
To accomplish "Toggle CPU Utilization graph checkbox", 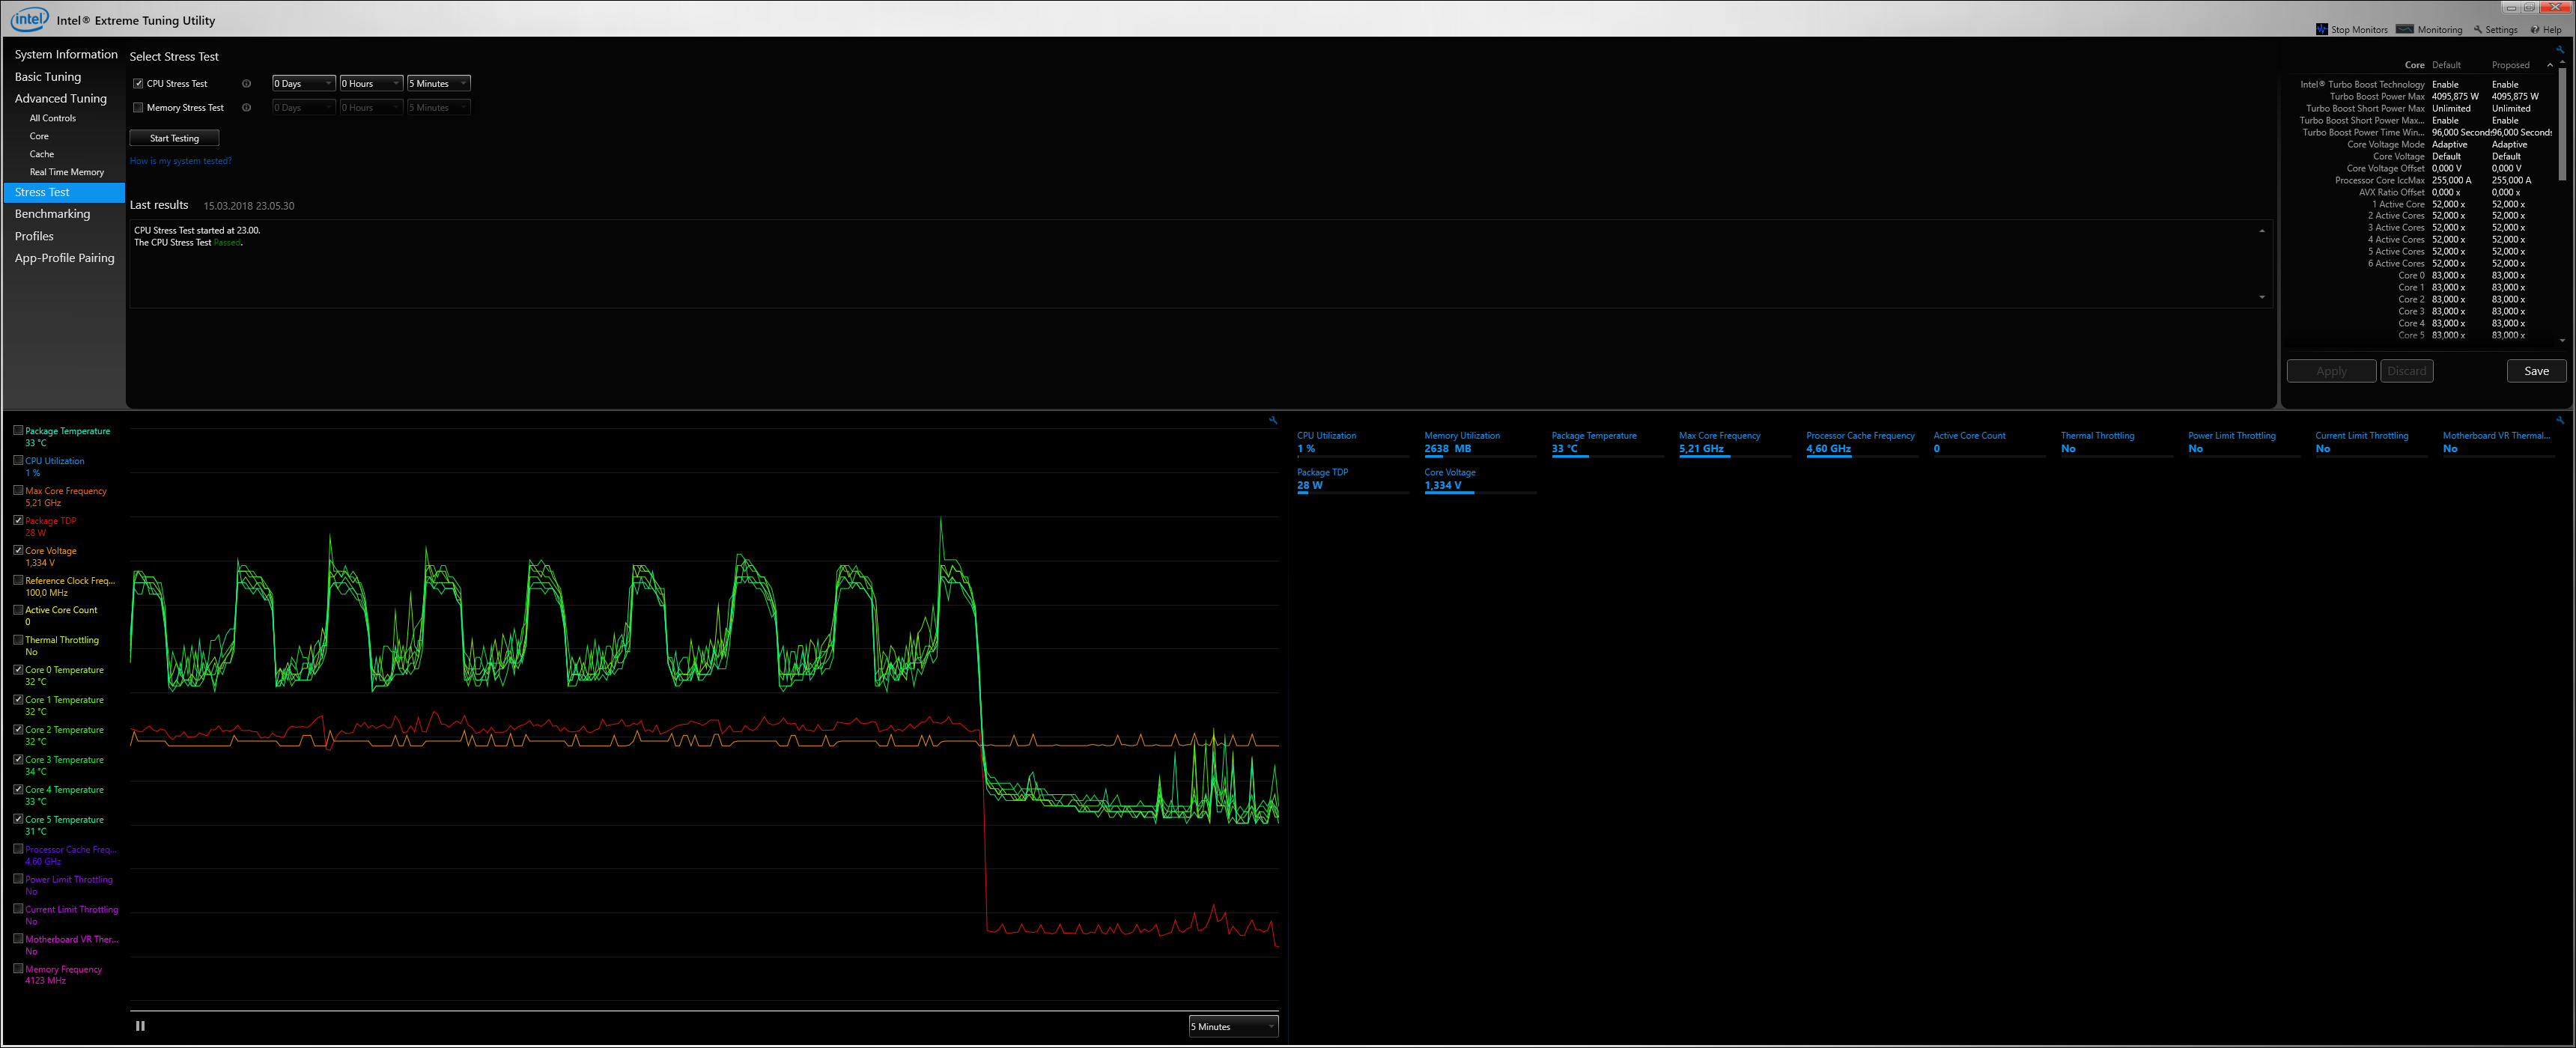I will (x=18, y=460).
